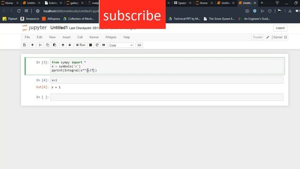This screenshot has width=300, height=169.
Task: Paste cells below icon
Action: coord(54,45)
